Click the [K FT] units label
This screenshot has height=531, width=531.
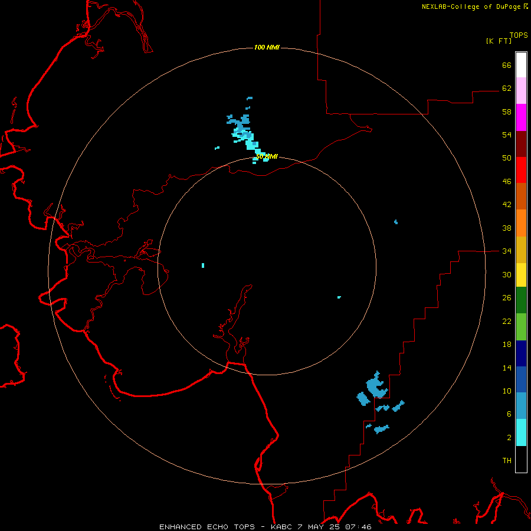click(499, 41)
